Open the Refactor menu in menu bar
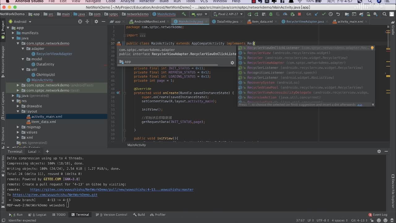The height and width of the screenshot is (223, 396). [147, 1]
